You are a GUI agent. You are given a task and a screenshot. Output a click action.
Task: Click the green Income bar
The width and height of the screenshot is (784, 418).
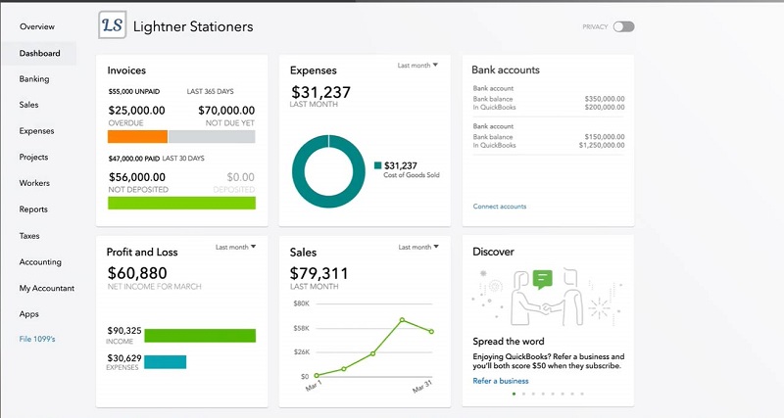point(200,336)
